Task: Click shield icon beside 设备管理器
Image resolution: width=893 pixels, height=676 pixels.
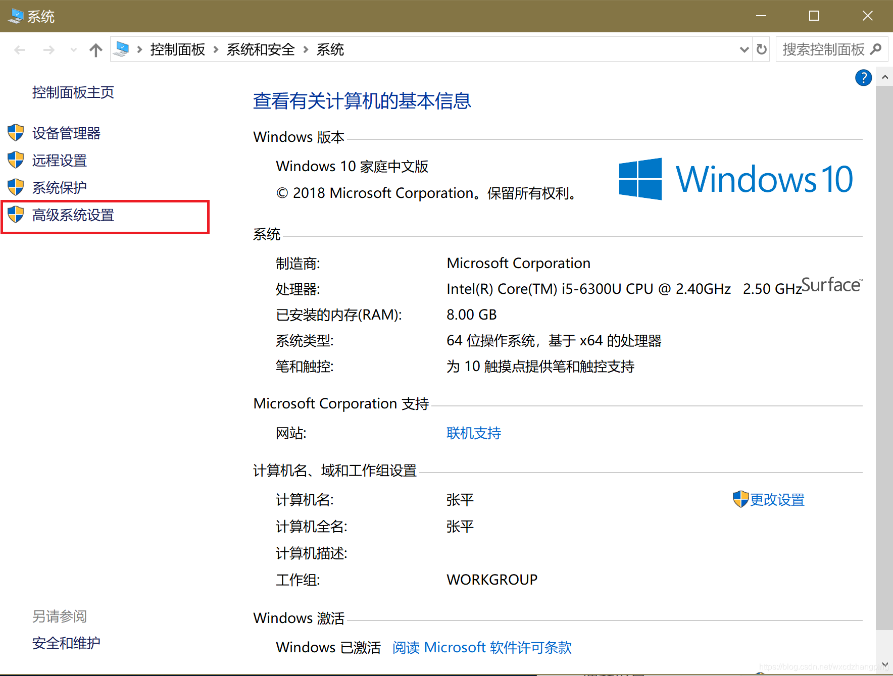Action: [16, 133]
